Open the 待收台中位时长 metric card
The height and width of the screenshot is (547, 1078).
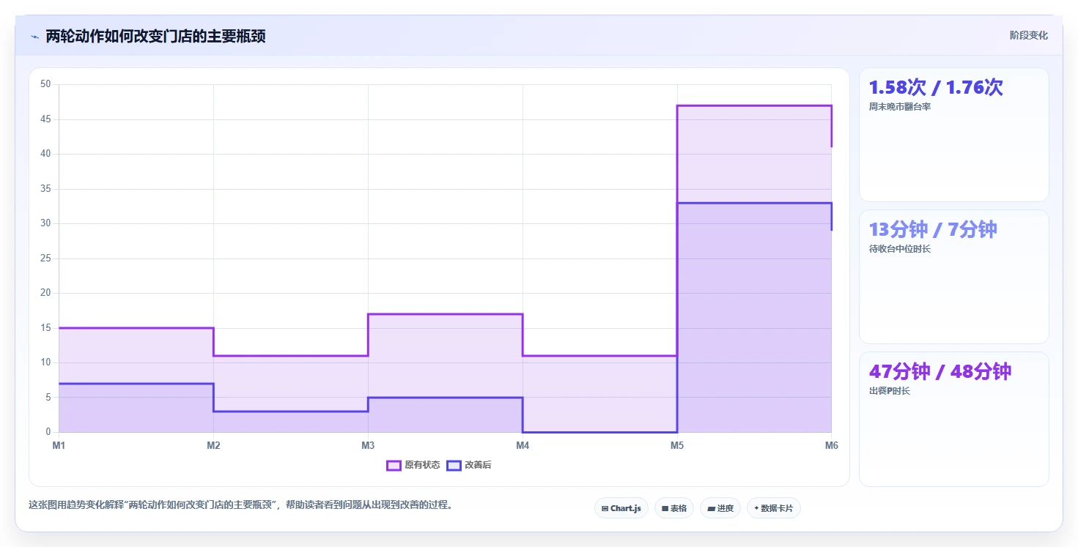coord(954,277)
